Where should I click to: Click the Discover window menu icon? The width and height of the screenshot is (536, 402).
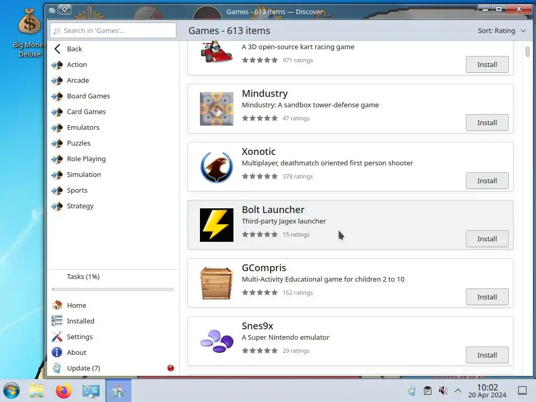click(x=52, y=10)
